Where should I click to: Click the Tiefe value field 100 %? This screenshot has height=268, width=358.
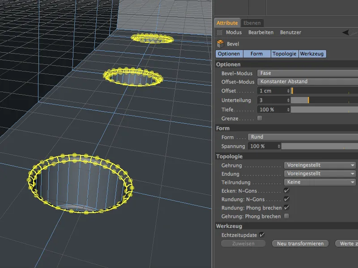point(272,109)
